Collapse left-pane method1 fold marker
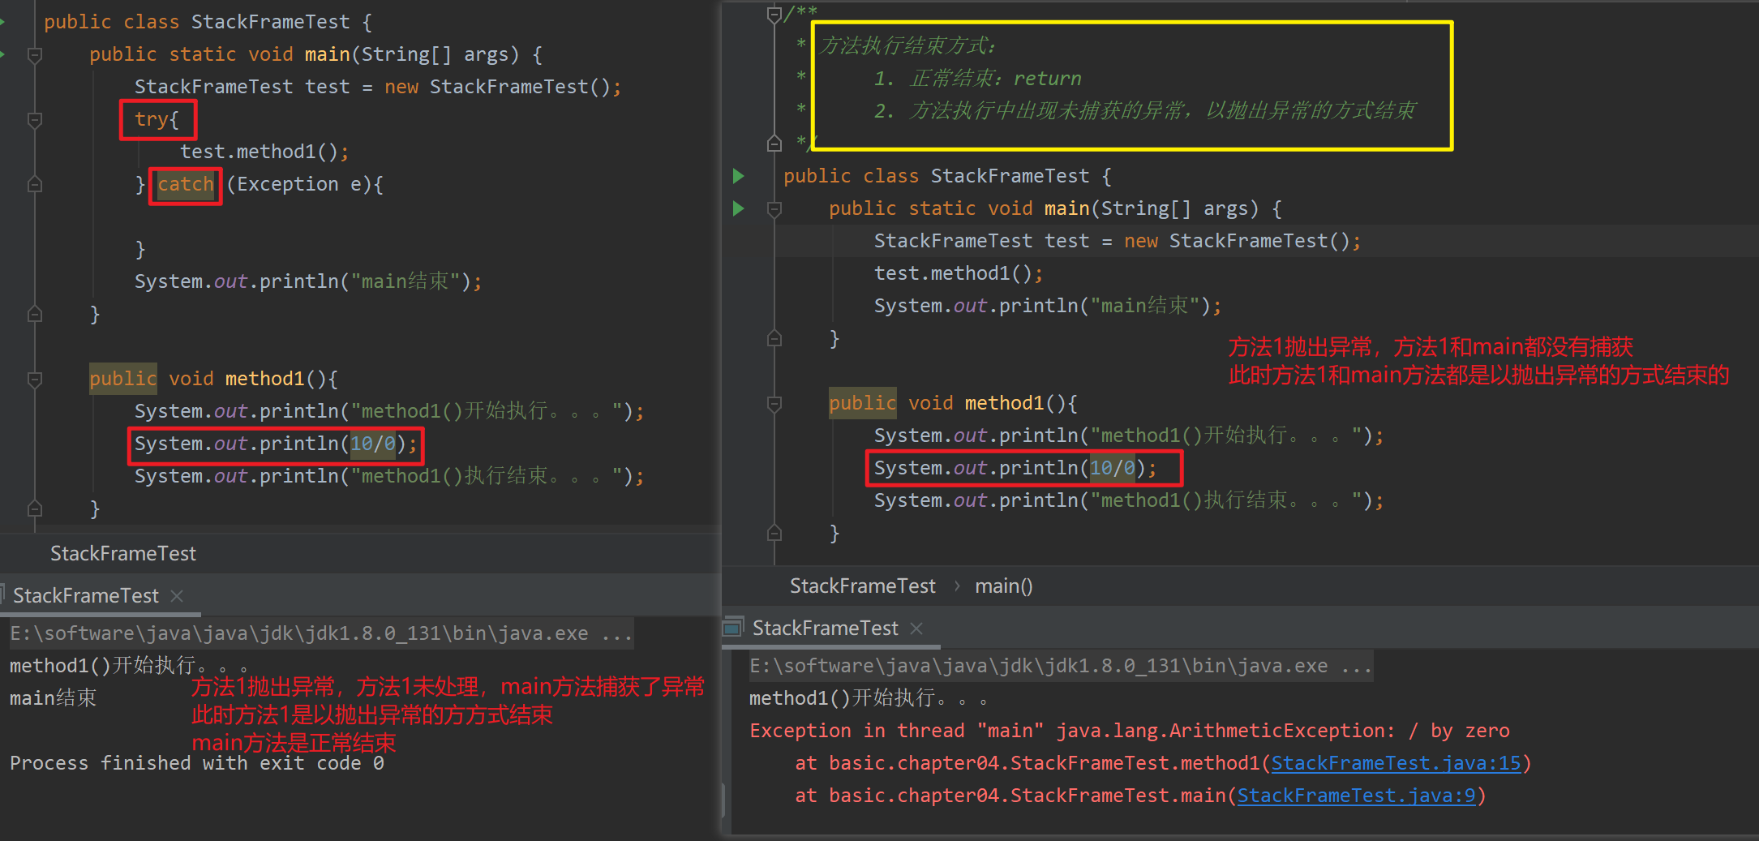The width and height of the screenshot is (1759, 841). tap(34, 379)
